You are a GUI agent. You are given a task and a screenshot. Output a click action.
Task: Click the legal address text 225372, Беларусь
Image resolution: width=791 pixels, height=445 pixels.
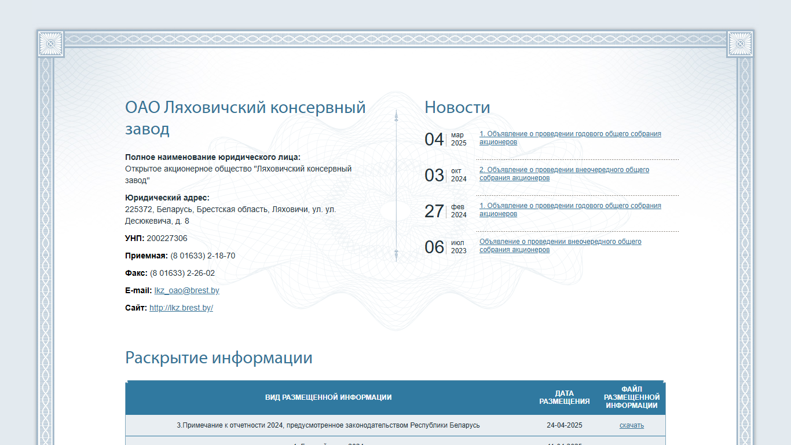tap(230, 215)
